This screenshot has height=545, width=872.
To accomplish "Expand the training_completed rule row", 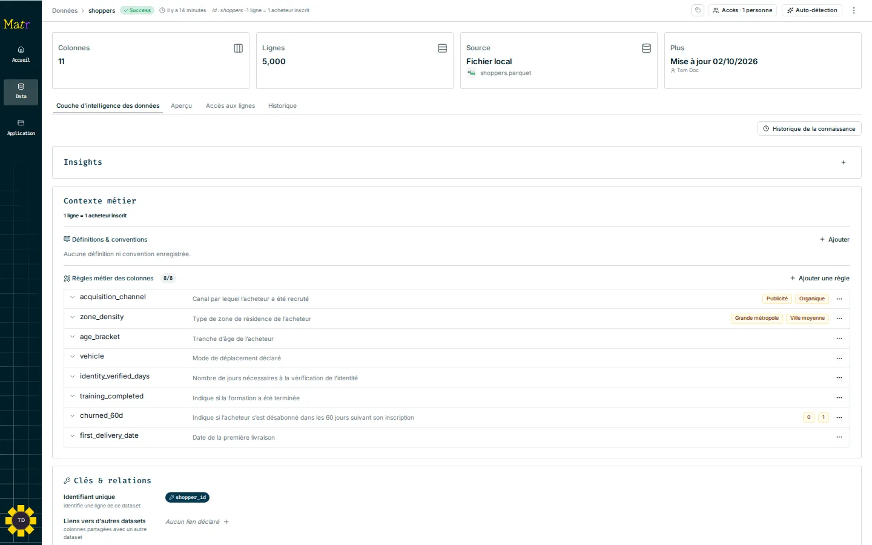I will (73, 397).
